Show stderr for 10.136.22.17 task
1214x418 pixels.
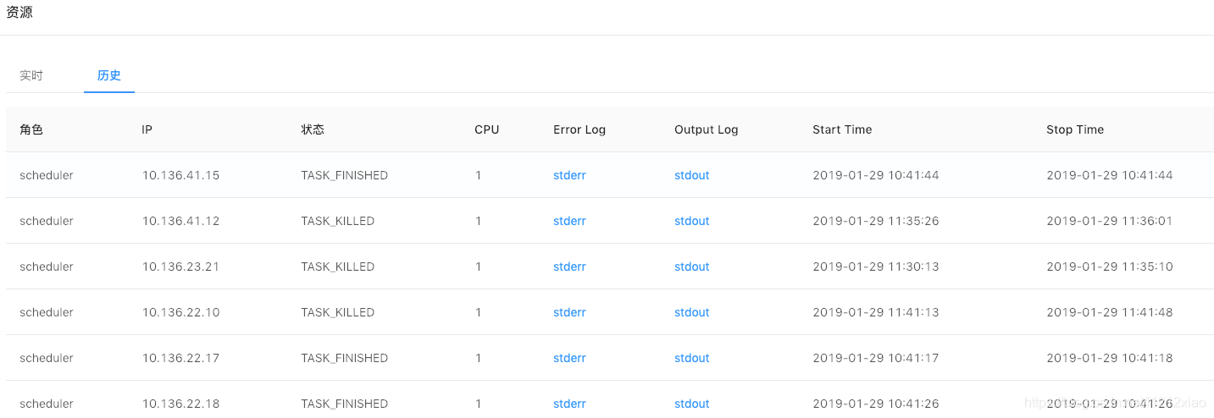569,358
